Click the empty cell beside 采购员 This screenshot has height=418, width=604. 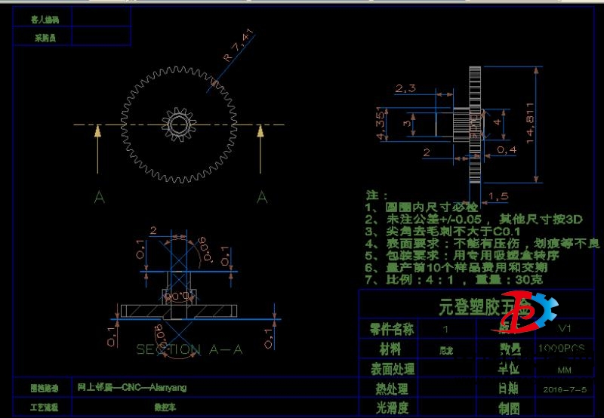[101, 36]
